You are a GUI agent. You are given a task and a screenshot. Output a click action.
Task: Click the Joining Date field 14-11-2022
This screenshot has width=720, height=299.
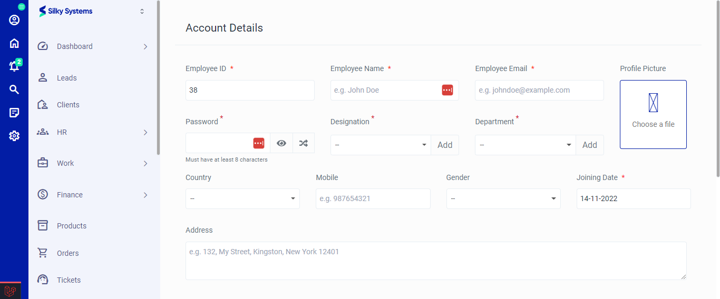[634, 198]
